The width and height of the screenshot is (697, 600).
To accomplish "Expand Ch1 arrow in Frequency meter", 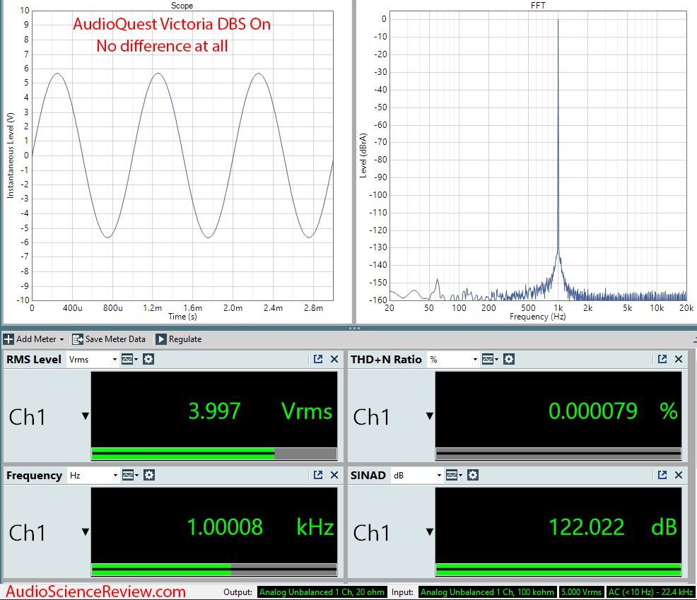I will pyautogui.click(x=86, y=532).
